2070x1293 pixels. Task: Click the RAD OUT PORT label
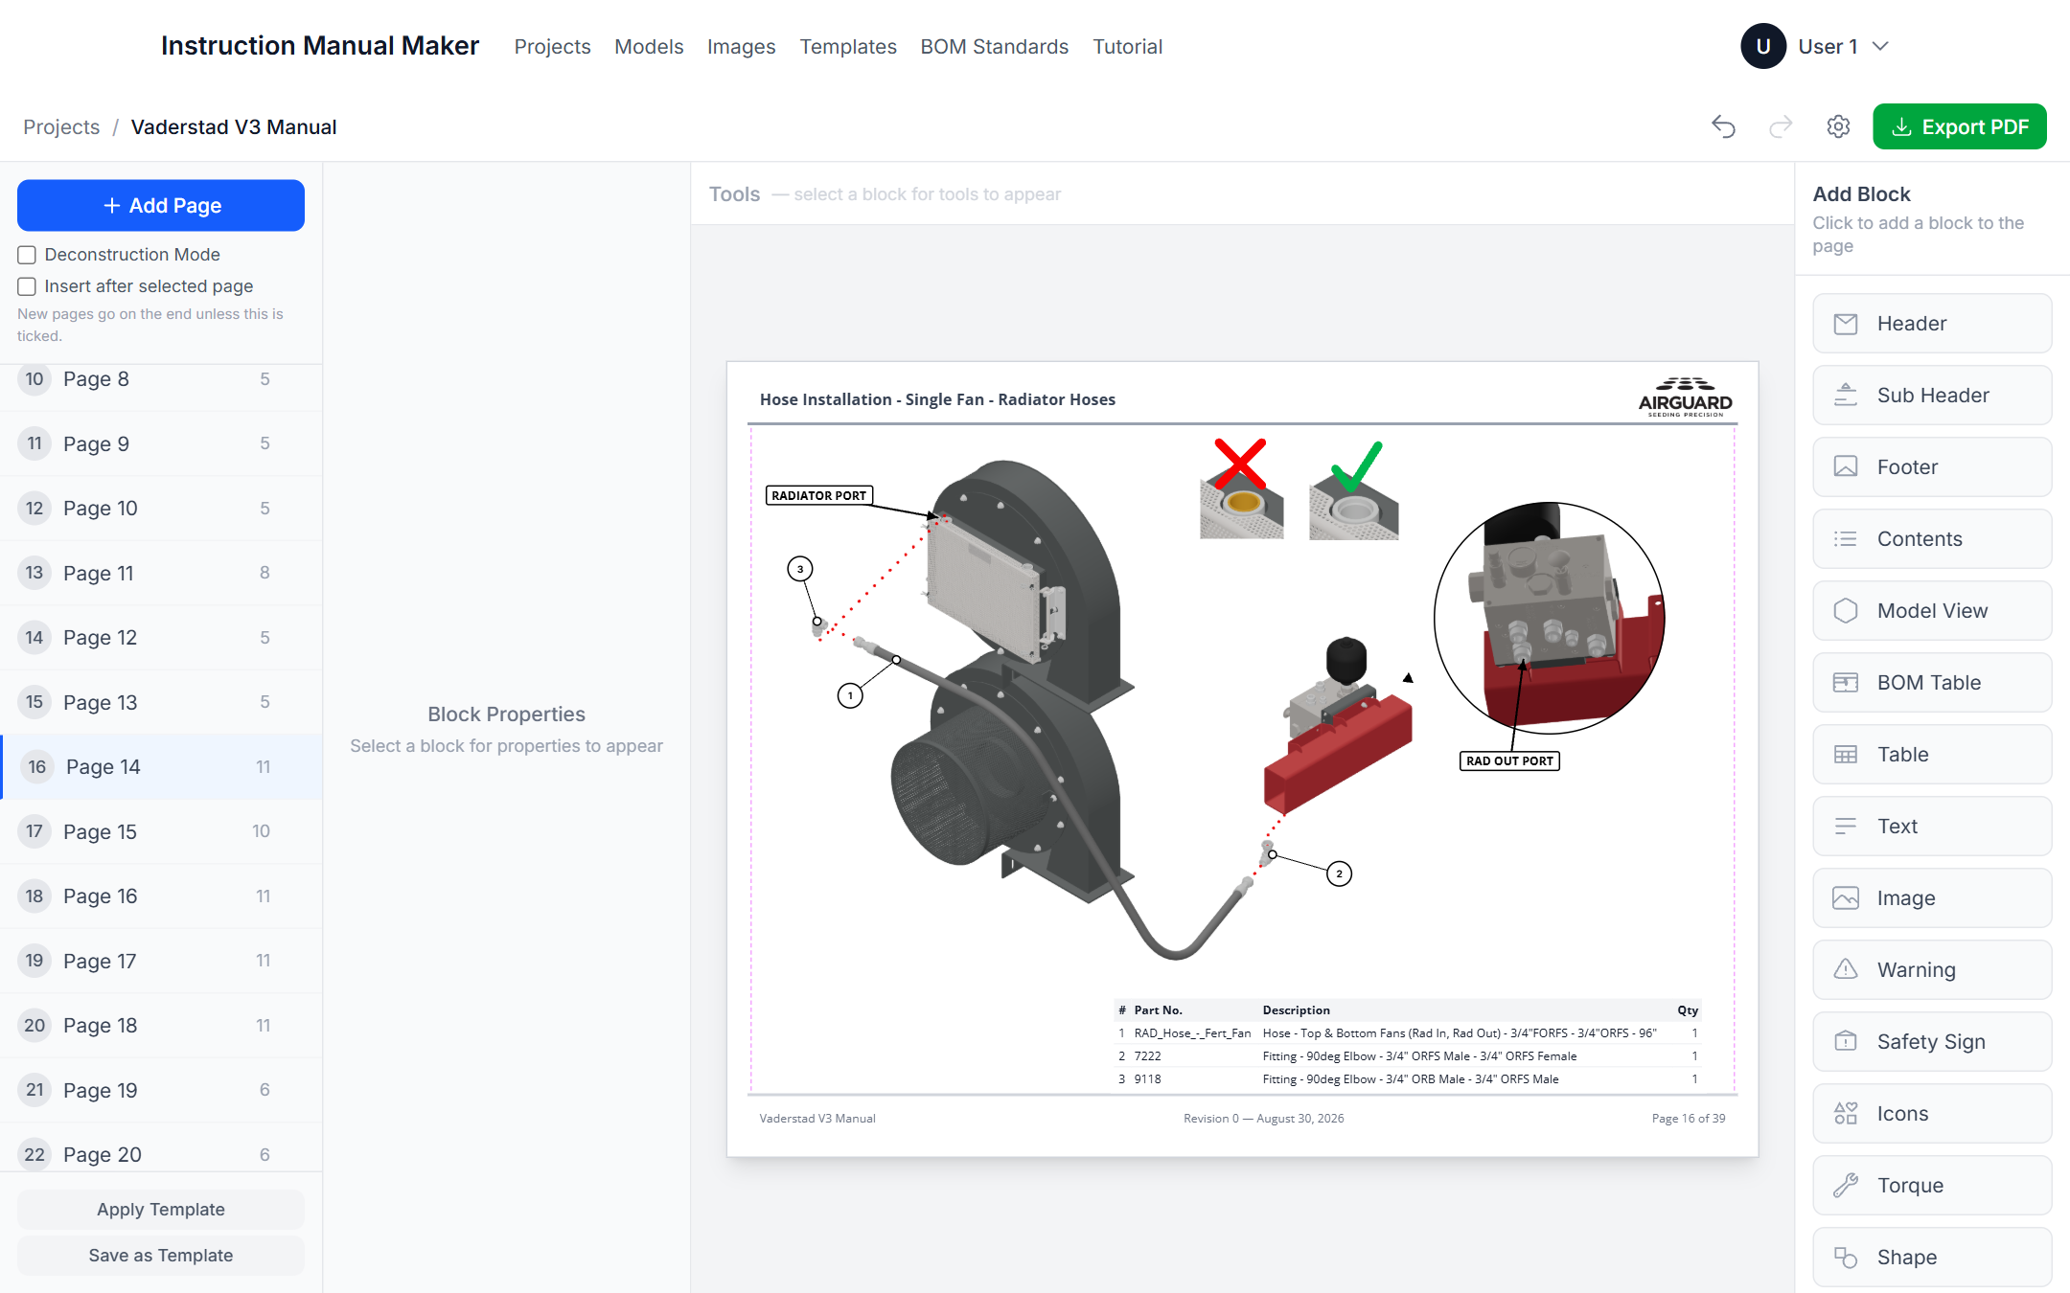[1509, 760]
